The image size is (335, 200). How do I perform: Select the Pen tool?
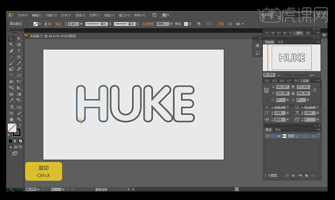[11, 51]
